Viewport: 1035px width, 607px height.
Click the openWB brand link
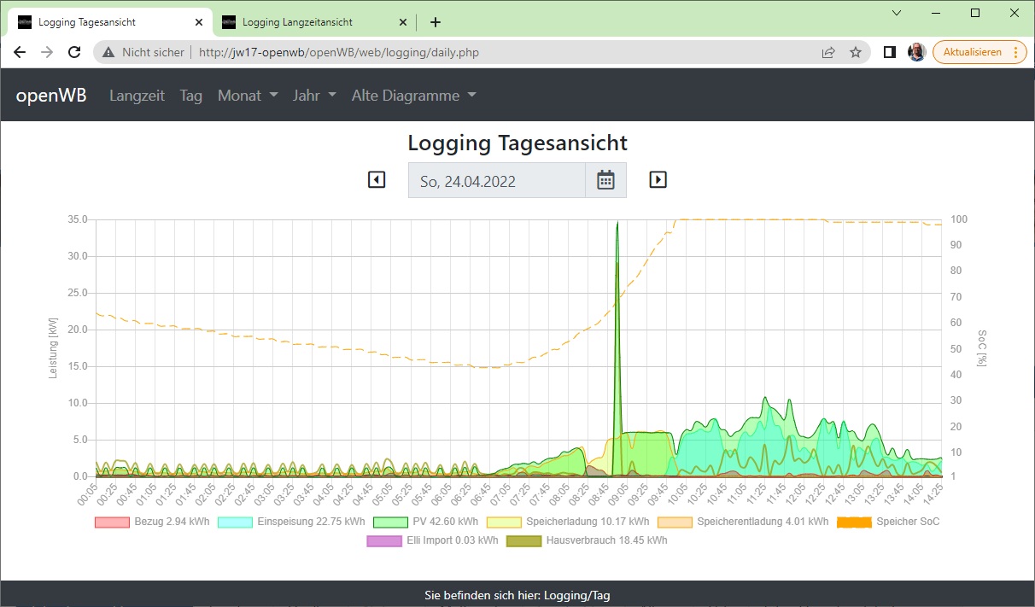click(x=51, y=96)
